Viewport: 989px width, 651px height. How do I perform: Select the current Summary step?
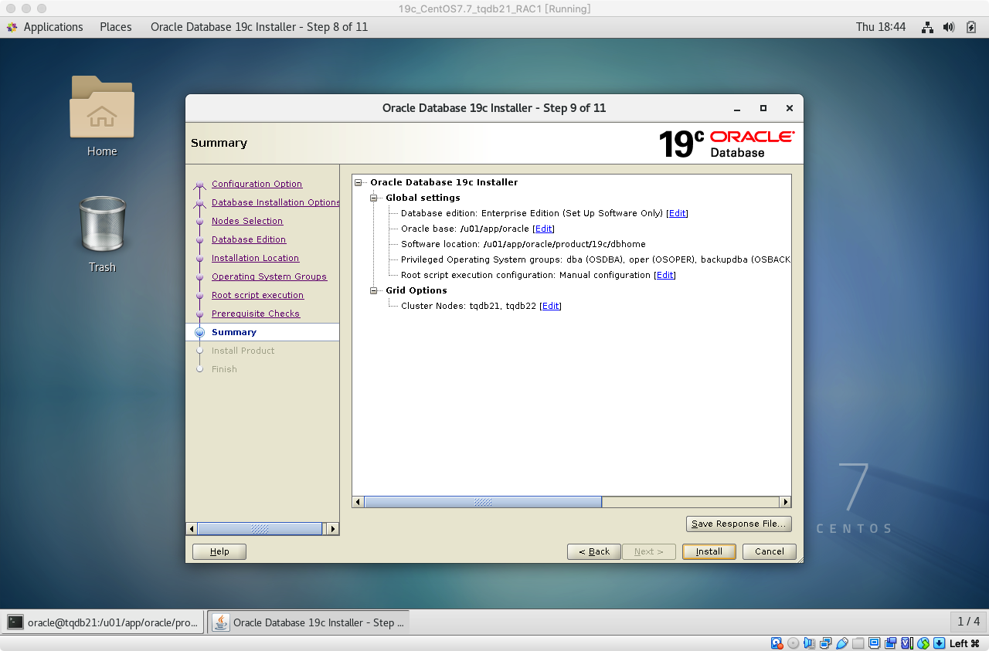(263, 332)
